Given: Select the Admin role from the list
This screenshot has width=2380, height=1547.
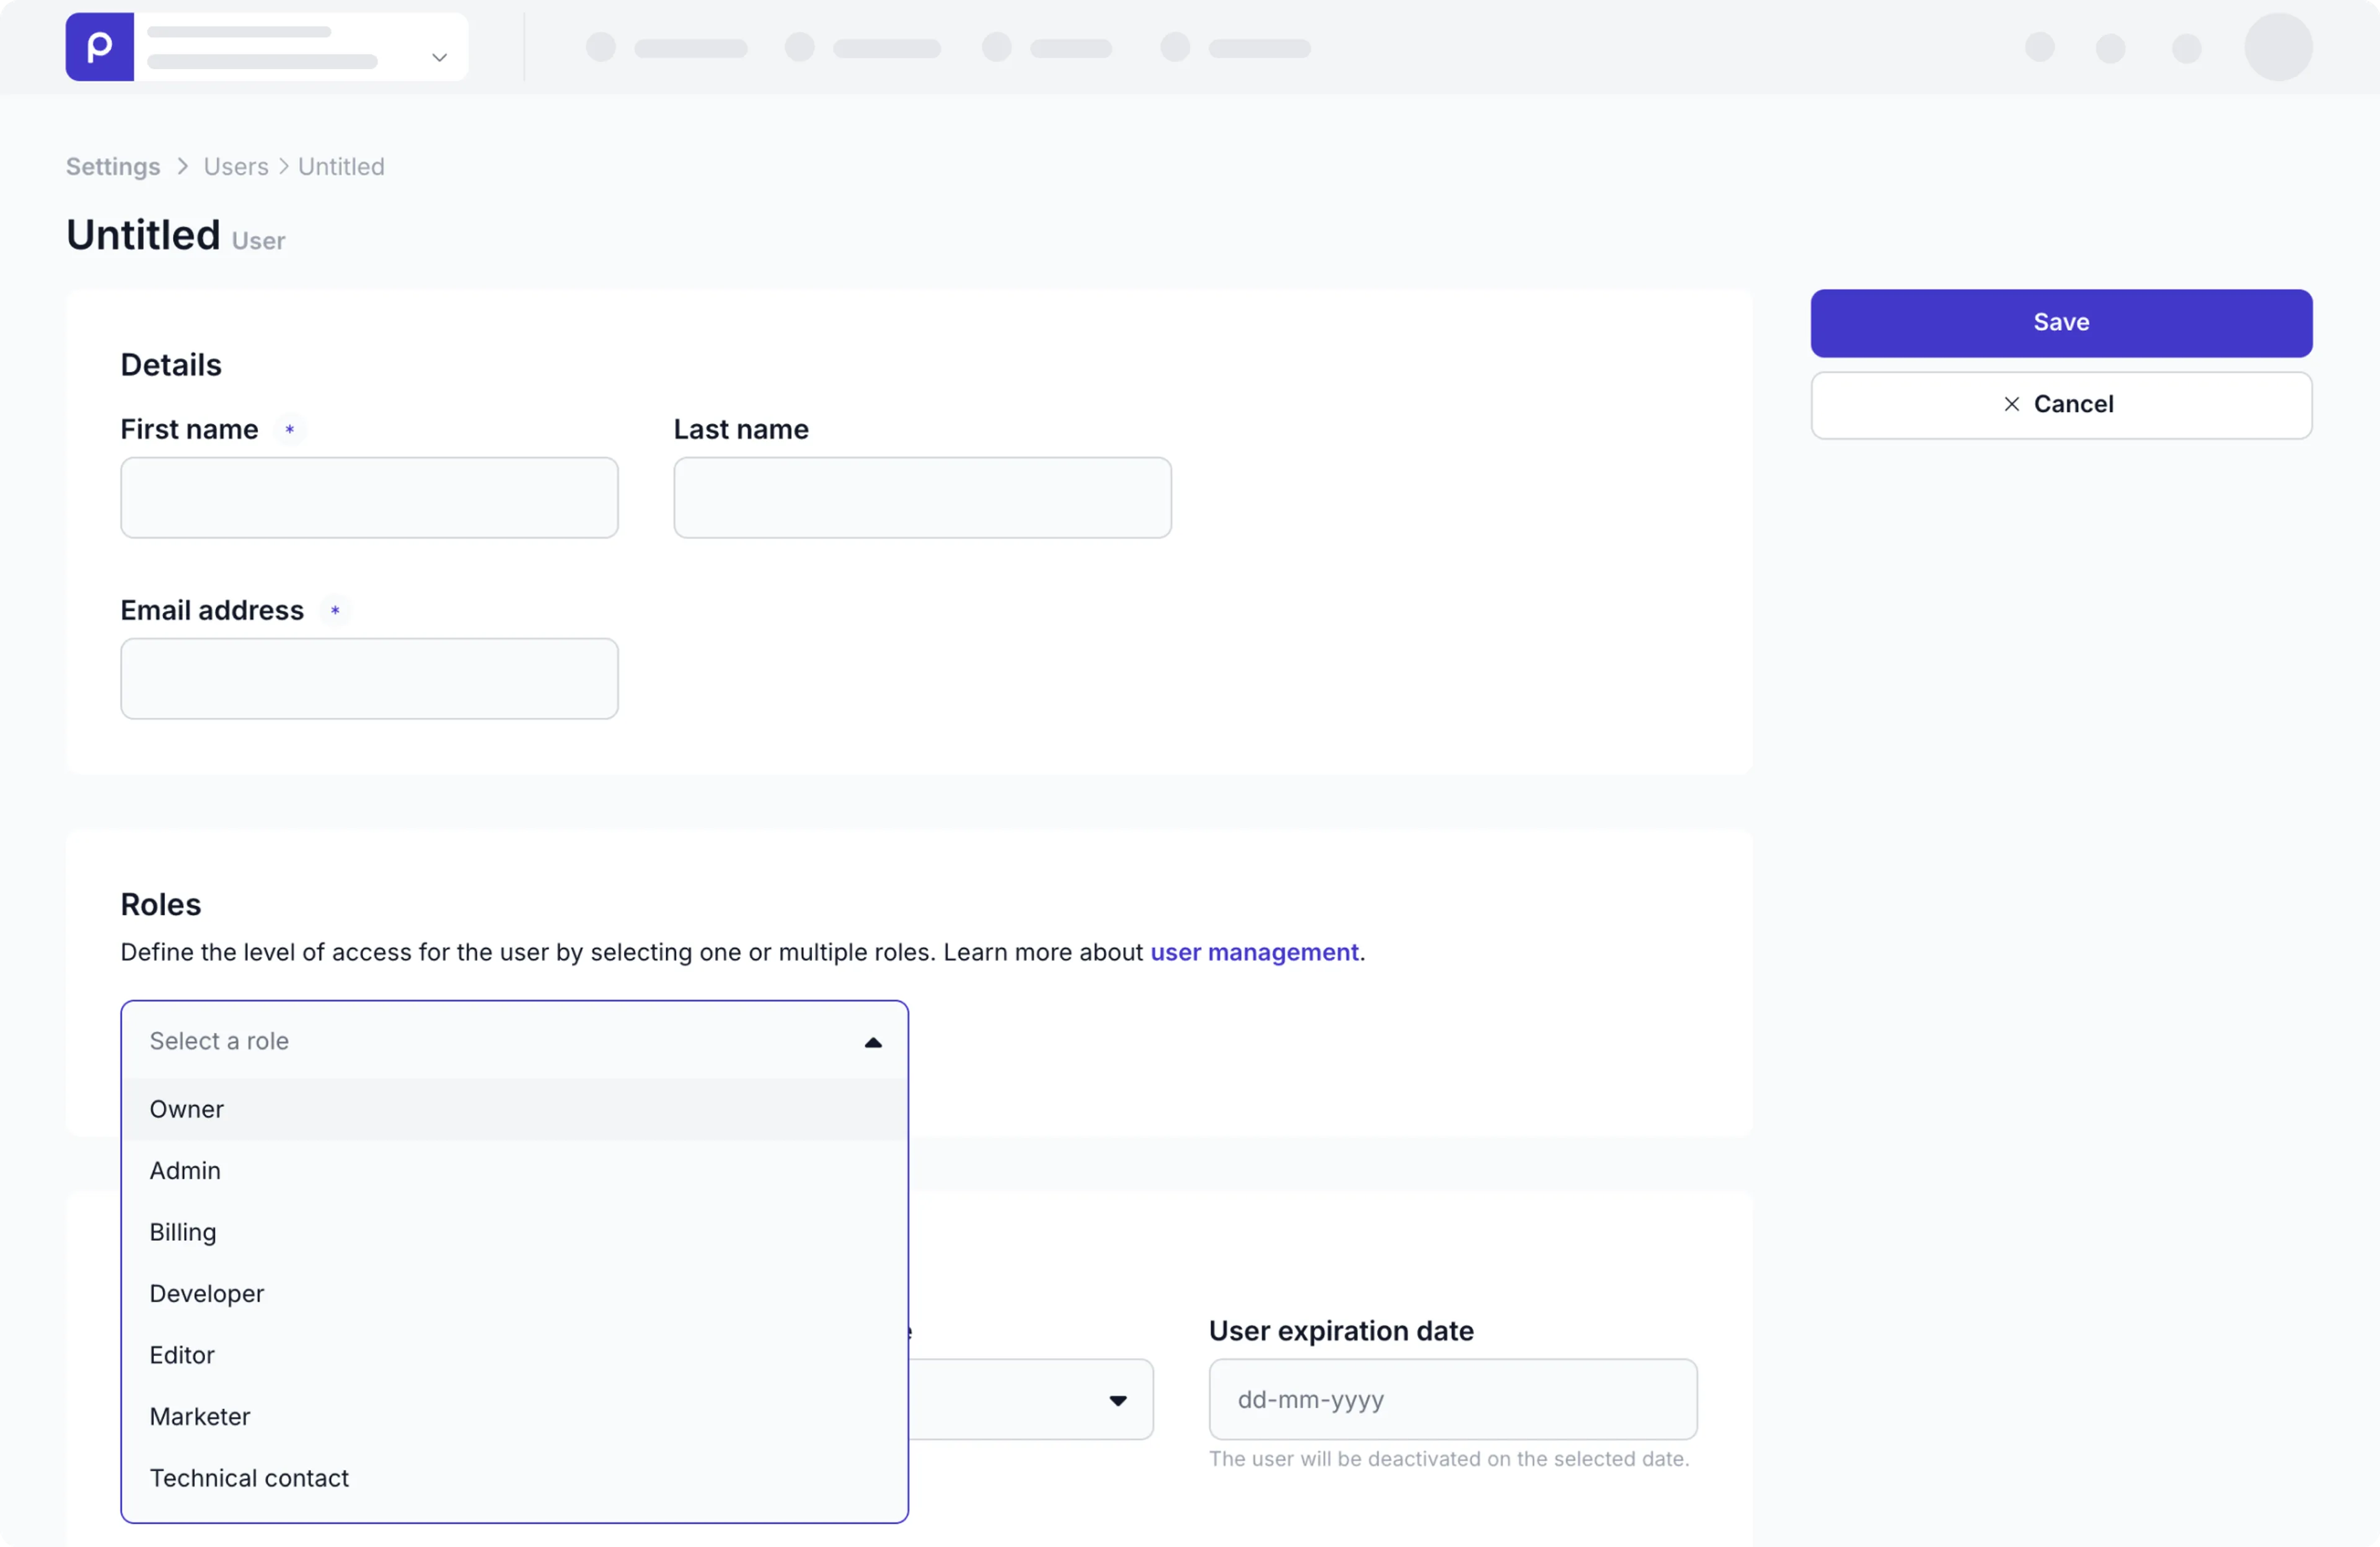Looking at the screenshot, I should [185, 1170].
